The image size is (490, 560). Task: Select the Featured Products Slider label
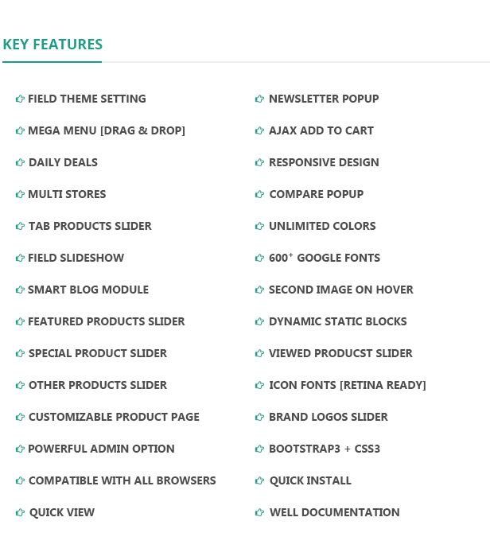pyautogui.click(x=106, y=321)
